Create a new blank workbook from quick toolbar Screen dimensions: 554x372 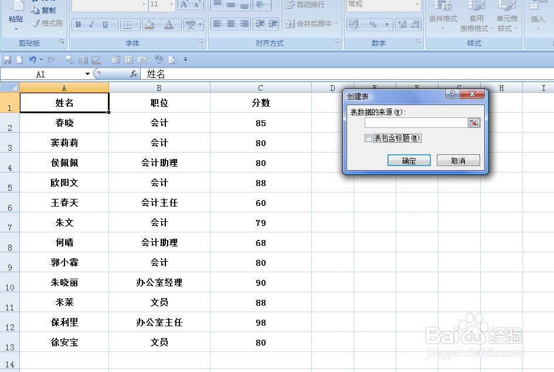[20, 60]
